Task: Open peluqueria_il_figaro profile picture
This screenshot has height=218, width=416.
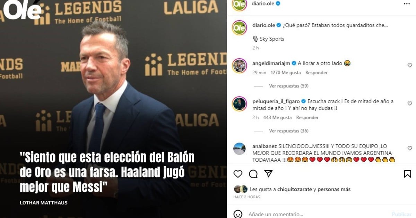Action: point(239,104)
